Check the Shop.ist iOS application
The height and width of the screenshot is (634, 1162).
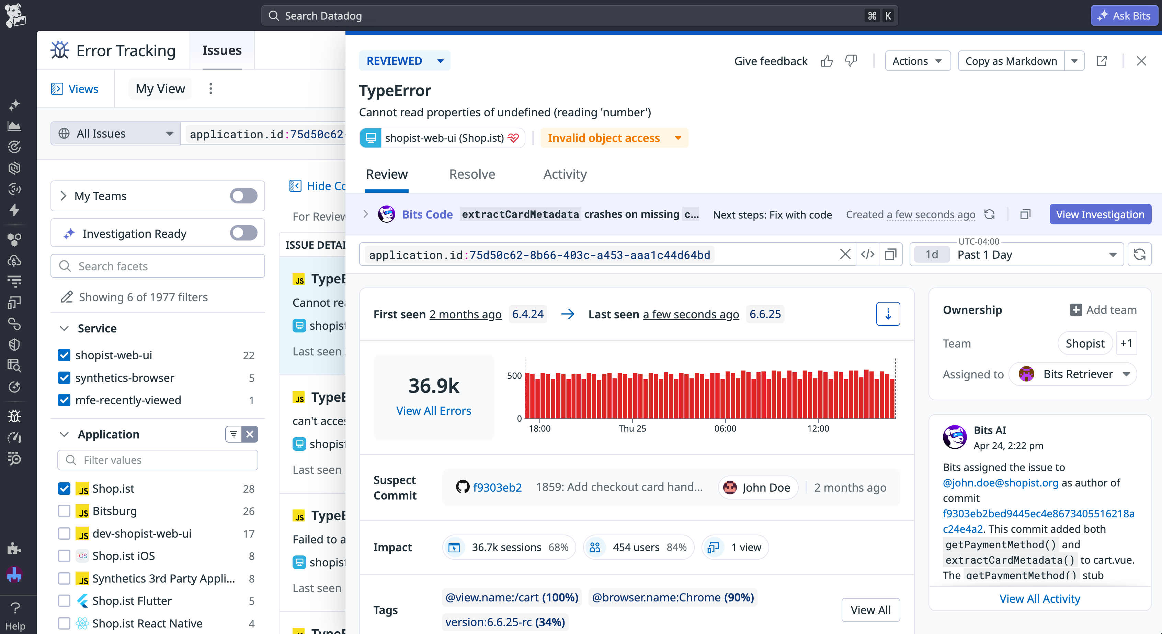click(x=64, y=556)
